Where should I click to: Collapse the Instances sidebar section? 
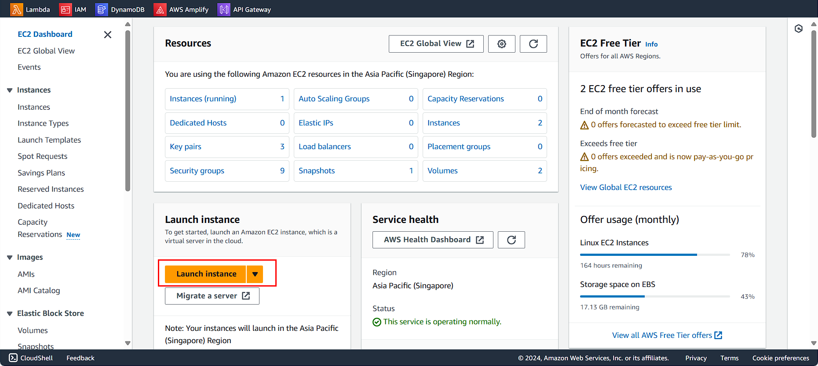pos(10,90)
